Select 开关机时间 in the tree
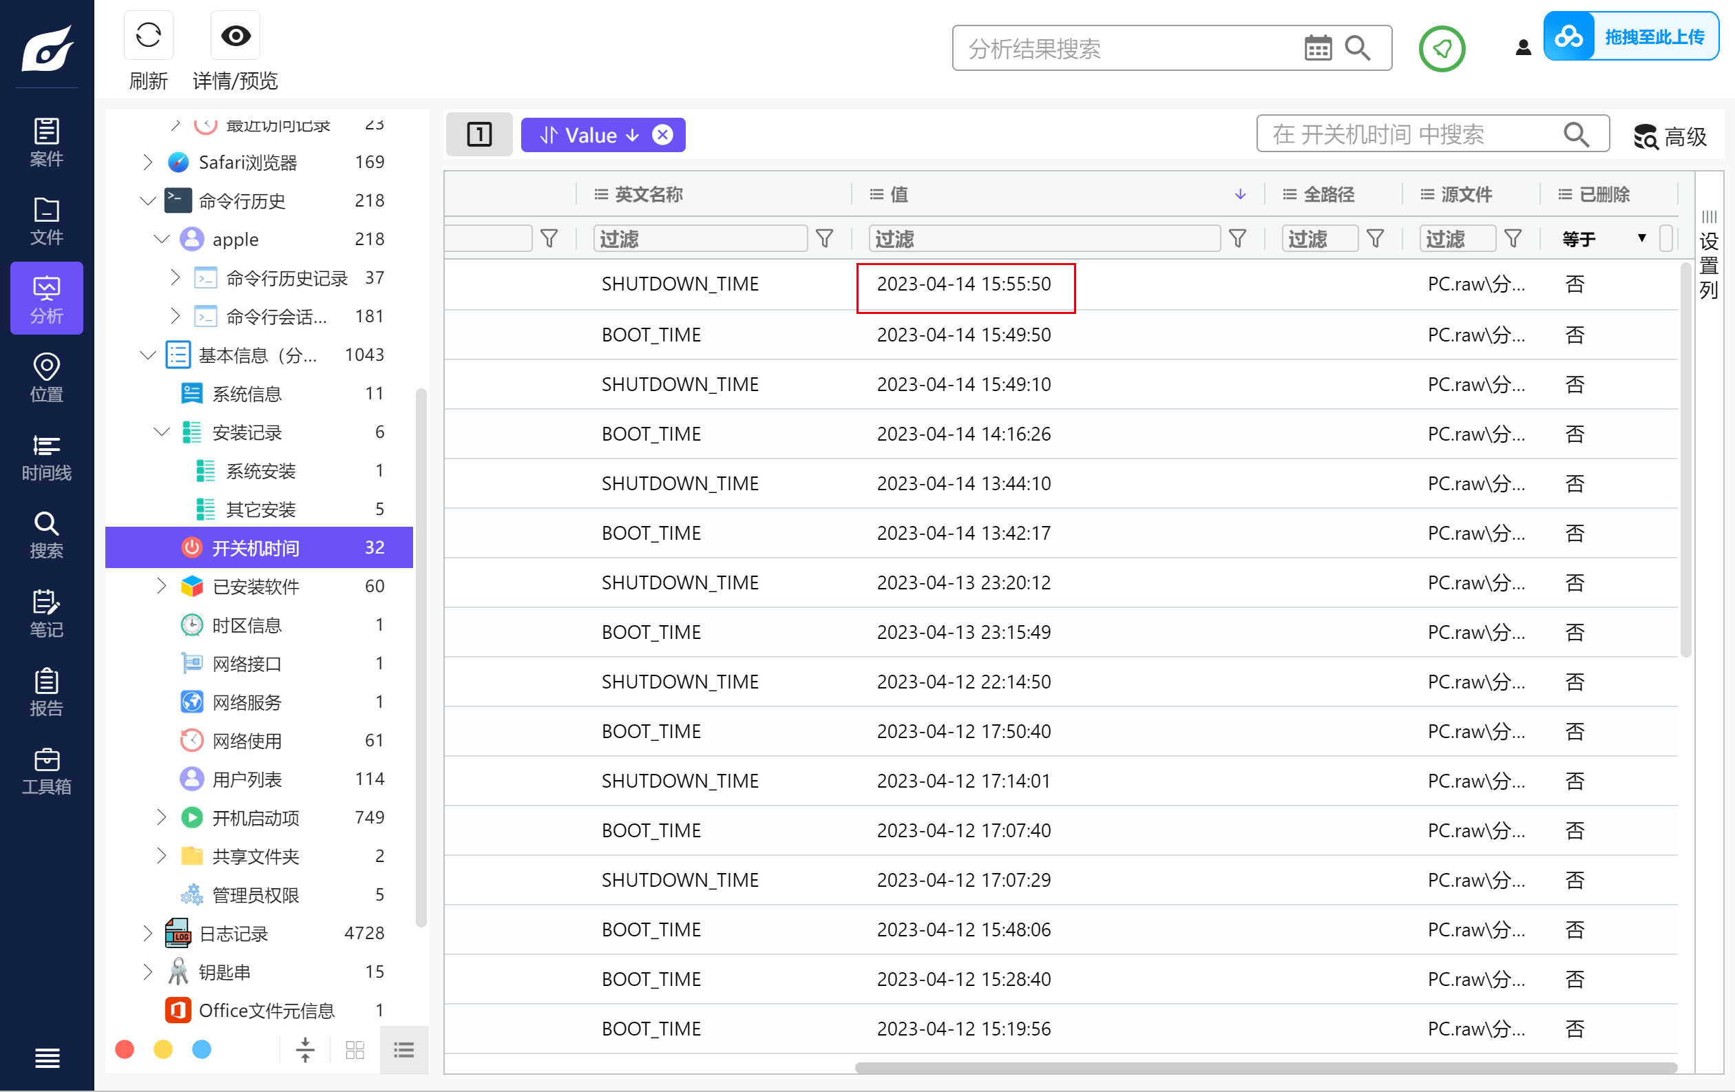1735x1092 pixels. (x=260, y=547)
